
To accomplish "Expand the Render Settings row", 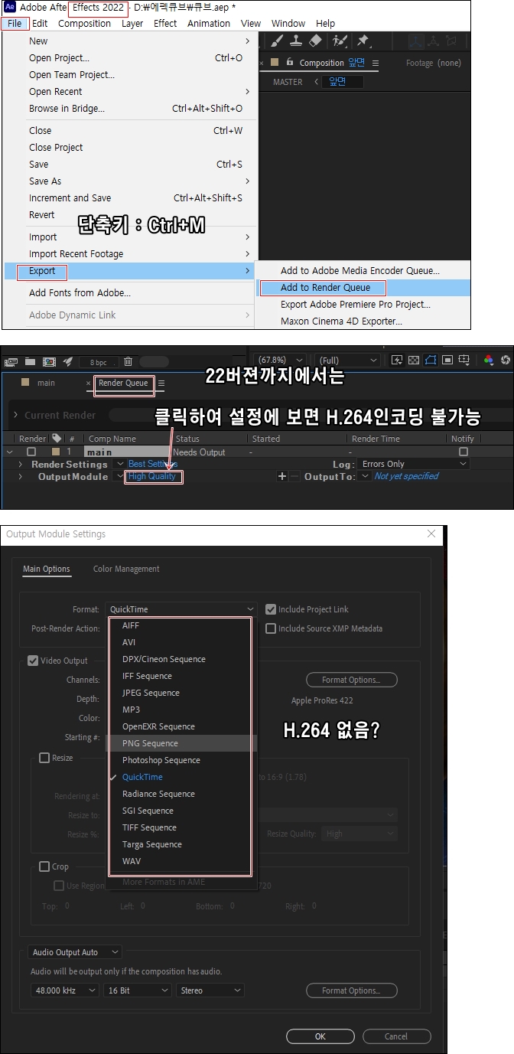I will 21,464.
